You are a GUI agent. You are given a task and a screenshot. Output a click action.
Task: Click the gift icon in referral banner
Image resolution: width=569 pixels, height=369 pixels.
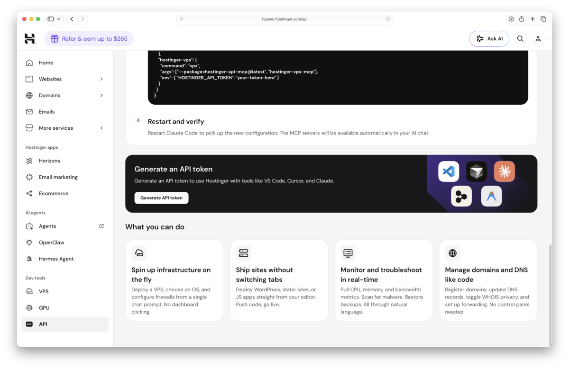55,39
